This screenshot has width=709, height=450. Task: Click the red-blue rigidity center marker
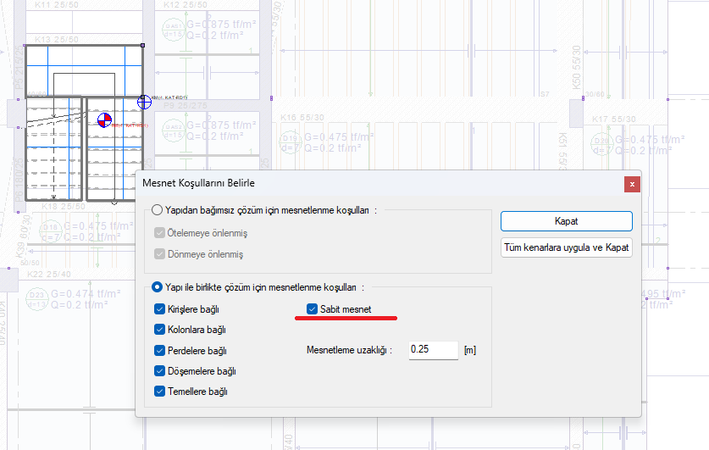pyautogui.click(x=105, y=120)
